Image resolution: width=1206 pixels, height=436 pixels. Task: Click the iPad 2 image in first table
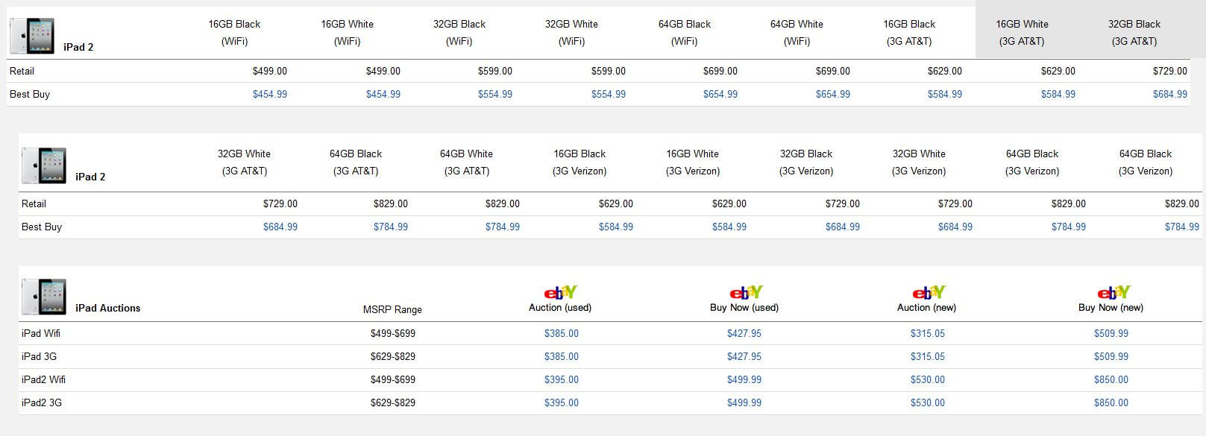coord(32,37)
